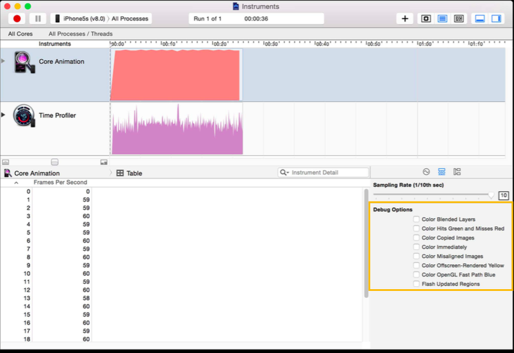Enable Color Copied Images
Screen dimensions: 514x353
coord(417,237)
